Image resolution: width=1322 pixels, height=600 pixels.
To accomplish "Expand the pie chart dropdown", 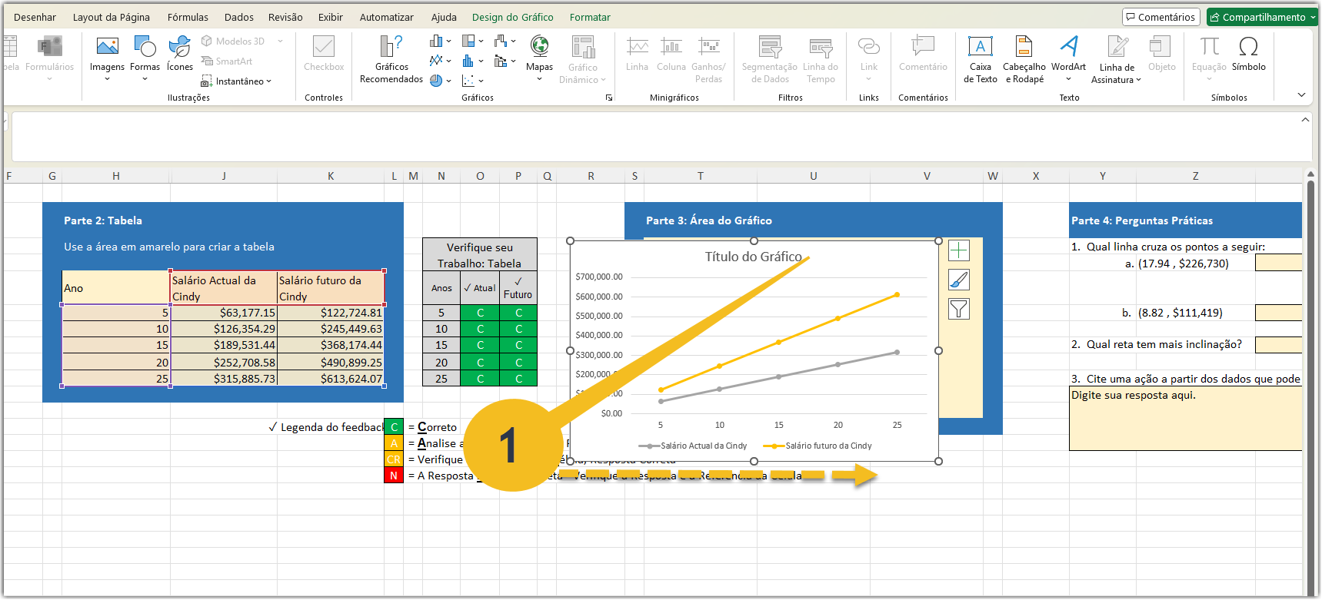I will click(x=448, y=80).
